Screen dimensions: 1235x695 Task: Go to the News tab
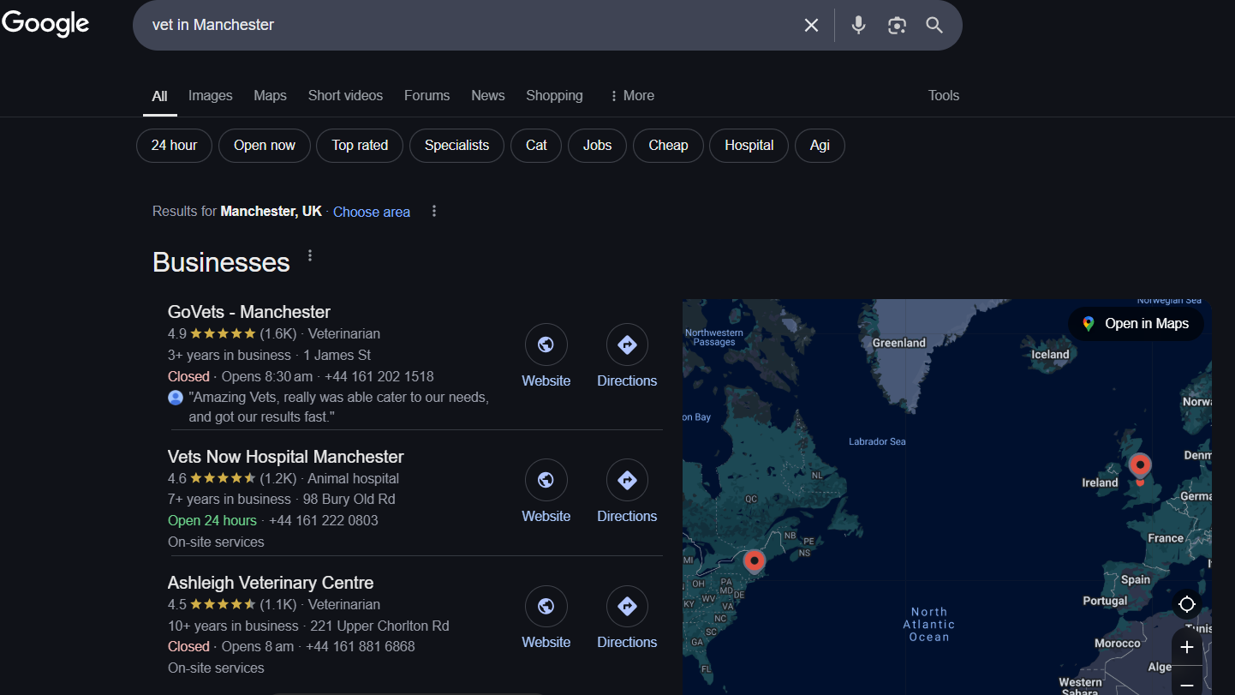pyautogui.click(x=488, y=96)
